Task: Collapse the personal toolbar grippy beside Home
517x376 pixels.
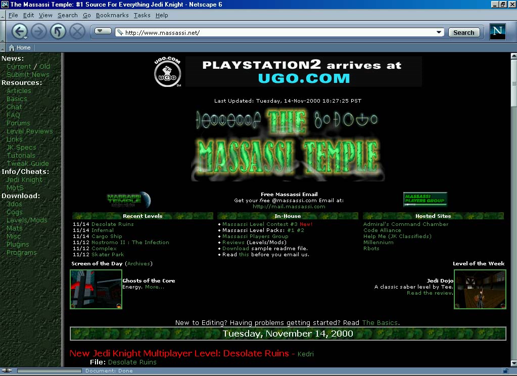Action: 3,48
